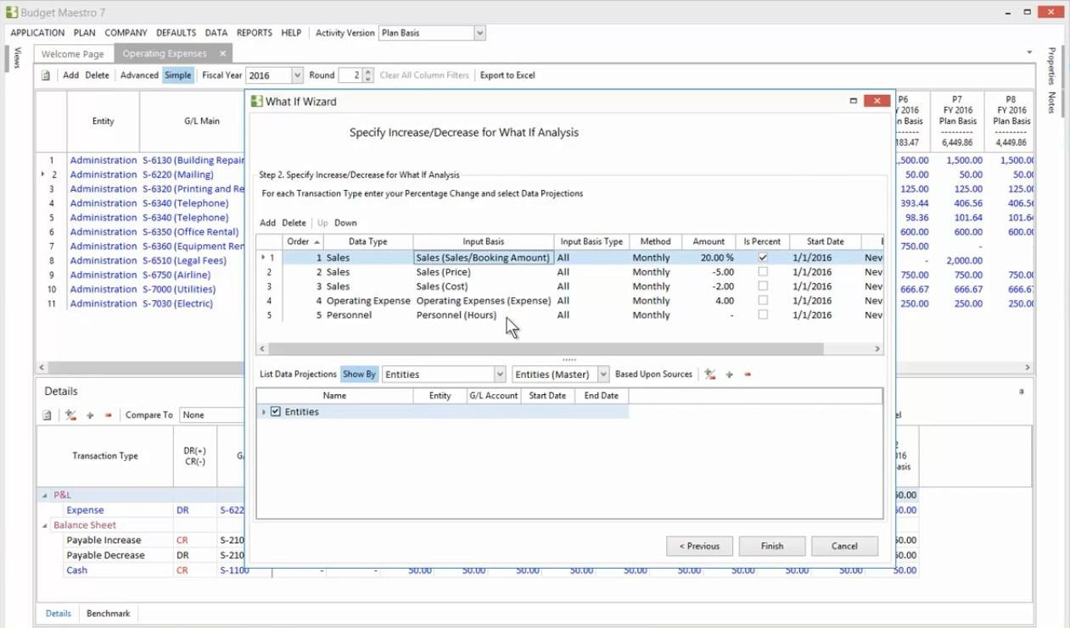Viewport: 1070px width, 628px height.
Task: Click the Budget Maestro app icon in title bar
Action: 11,12
